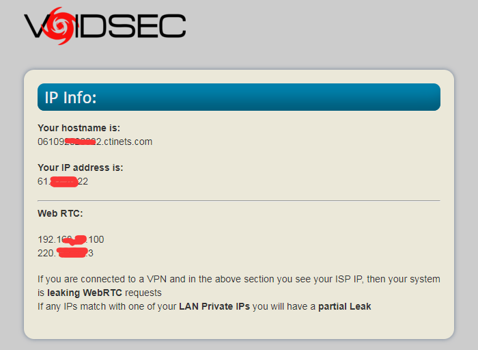The height and width of the screenshot is (350, 478).
Task: Click the bold 'LAN Private IPs' text
Action: click(x=214, y=306)
